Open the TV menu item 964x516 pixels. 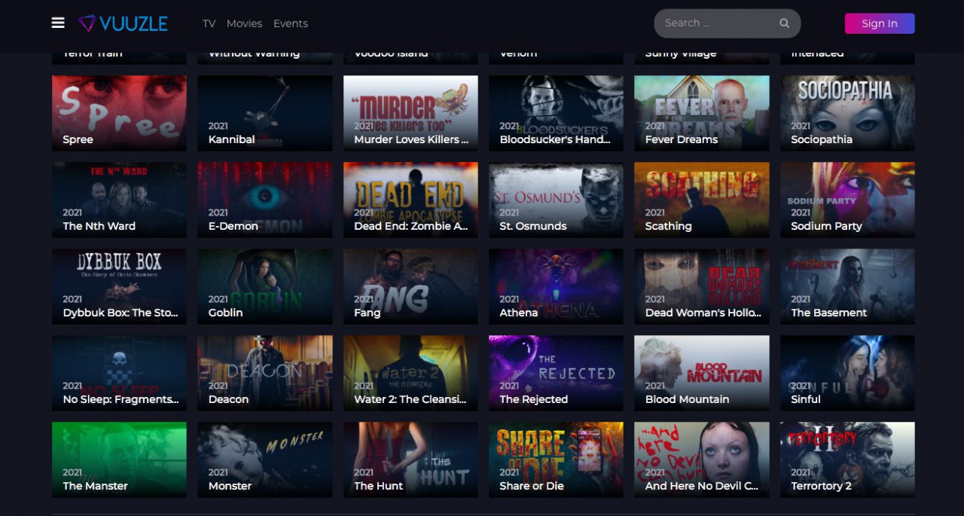pos(209,23)
